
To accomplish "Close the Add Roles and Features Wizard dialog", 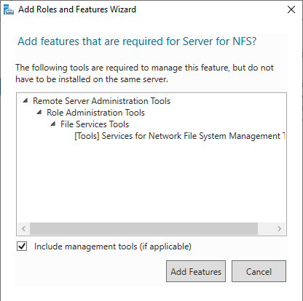I will tap(291, 9).
